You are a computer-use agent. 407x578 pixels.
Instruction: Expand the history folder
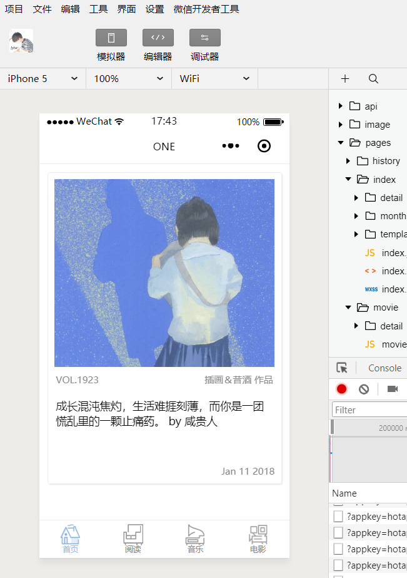pos(348,161)
